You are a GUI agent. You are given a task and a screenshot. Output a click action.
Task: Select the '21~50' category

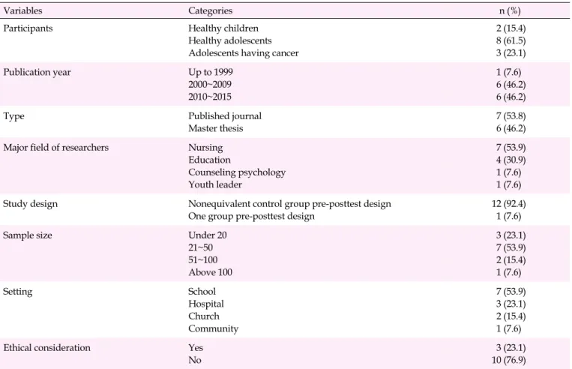(200, 247)
